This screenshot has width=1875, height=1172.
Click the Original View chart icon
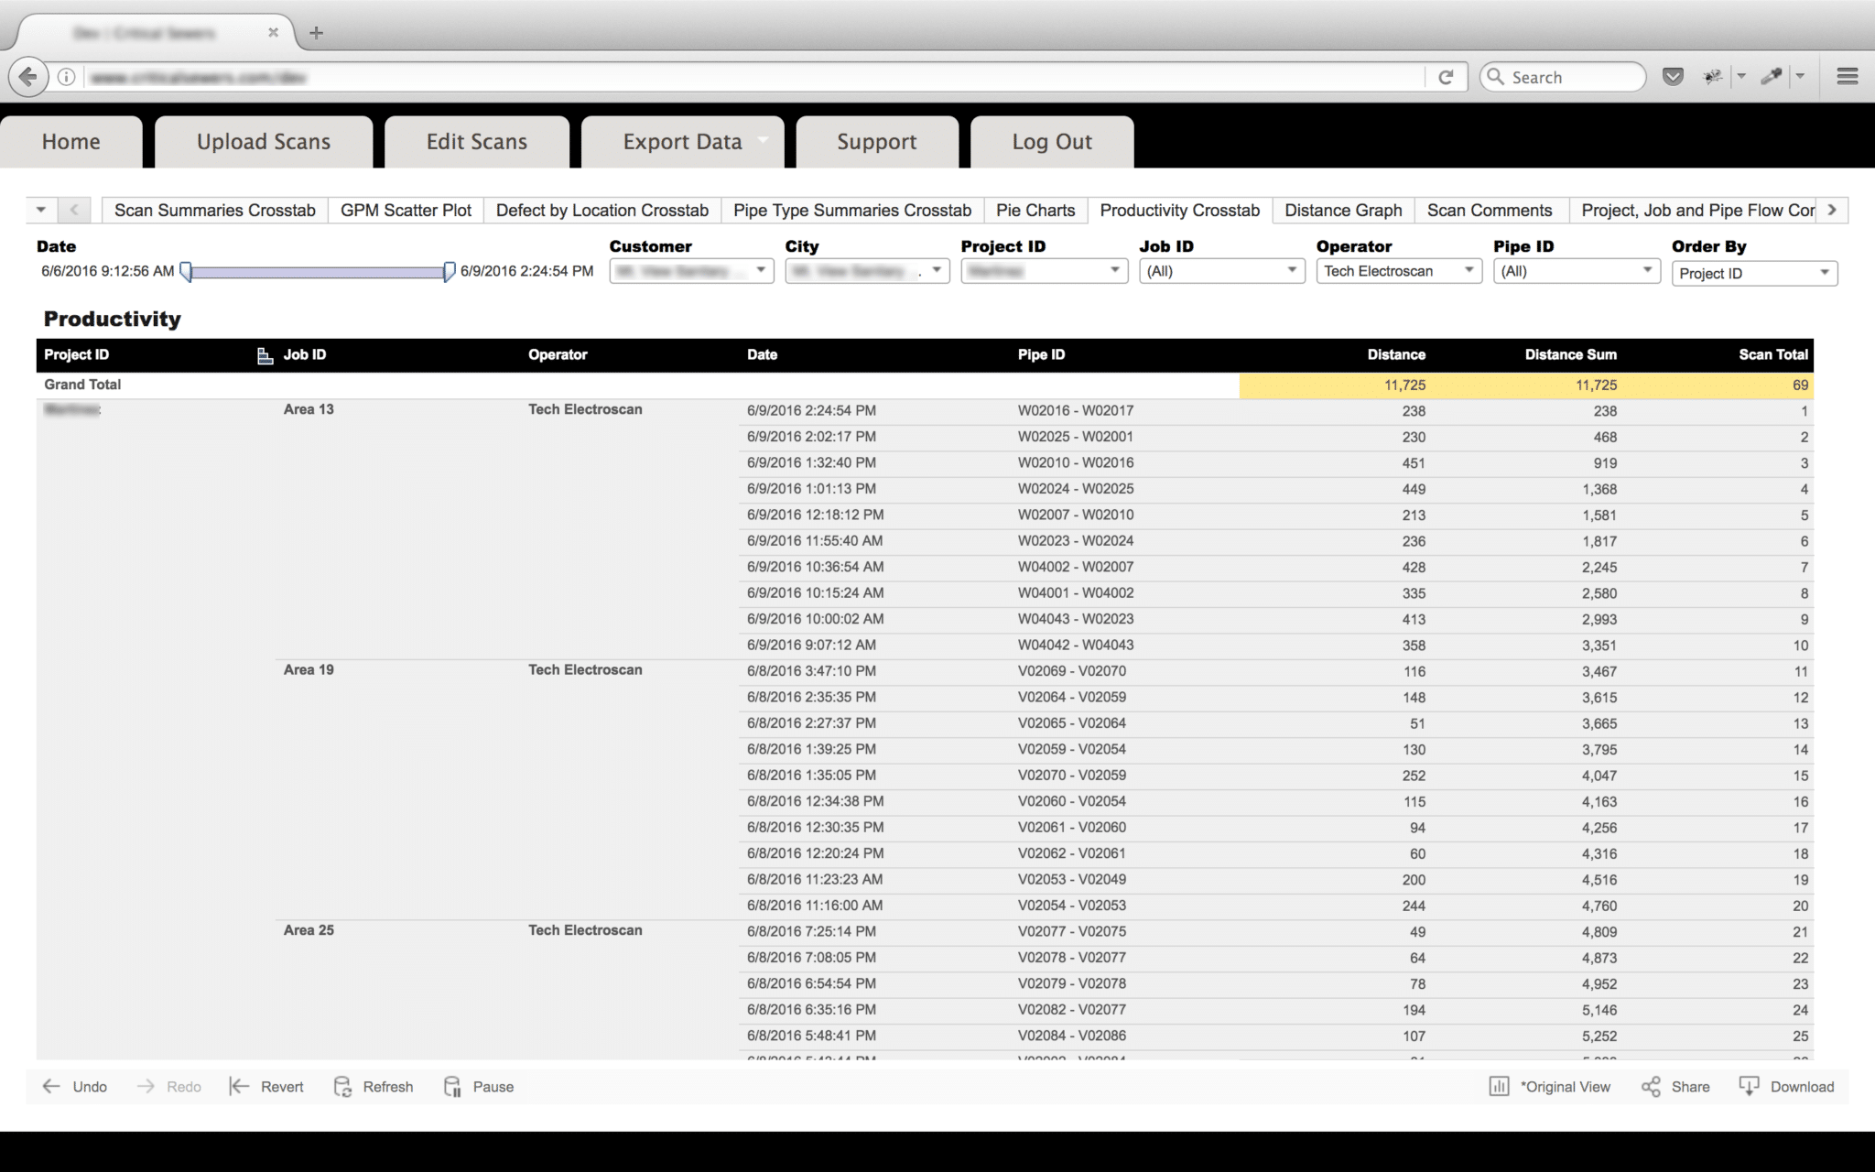coord(1499,1086)
